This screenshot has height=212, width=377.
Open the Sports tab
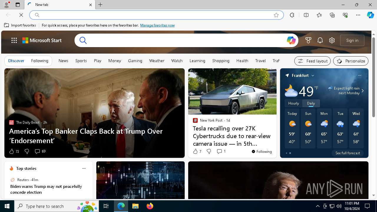pos(81,61)
